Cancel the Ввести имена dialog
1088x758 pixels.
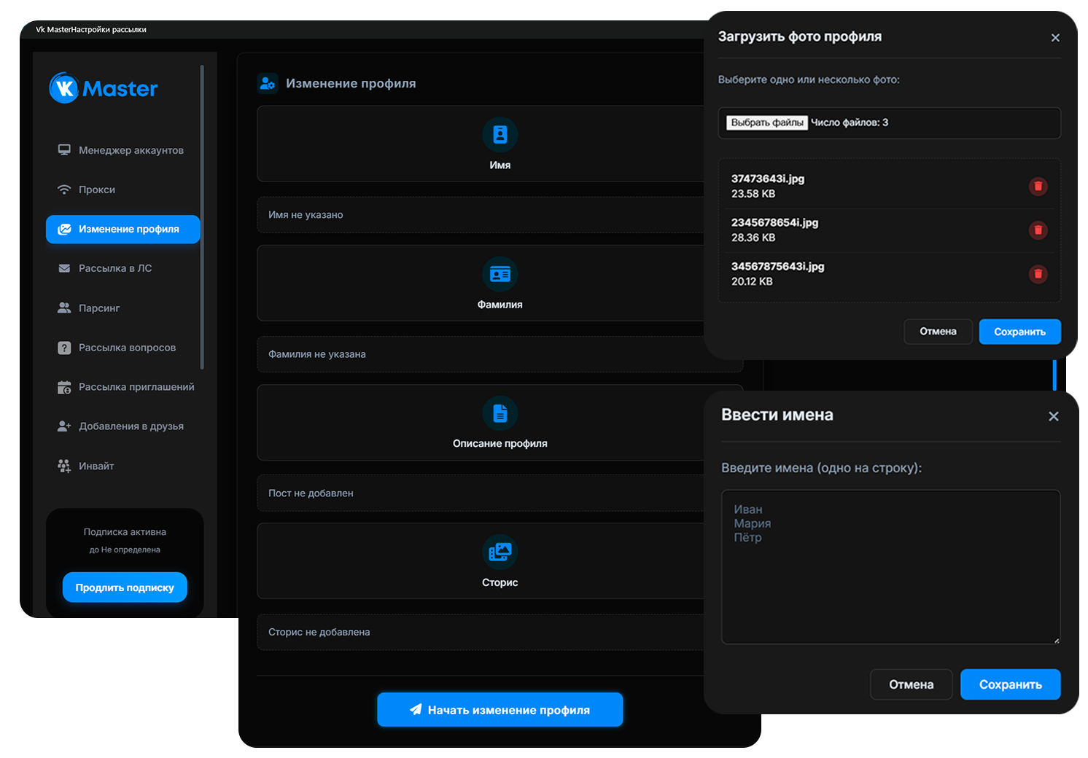click(911, 684)
